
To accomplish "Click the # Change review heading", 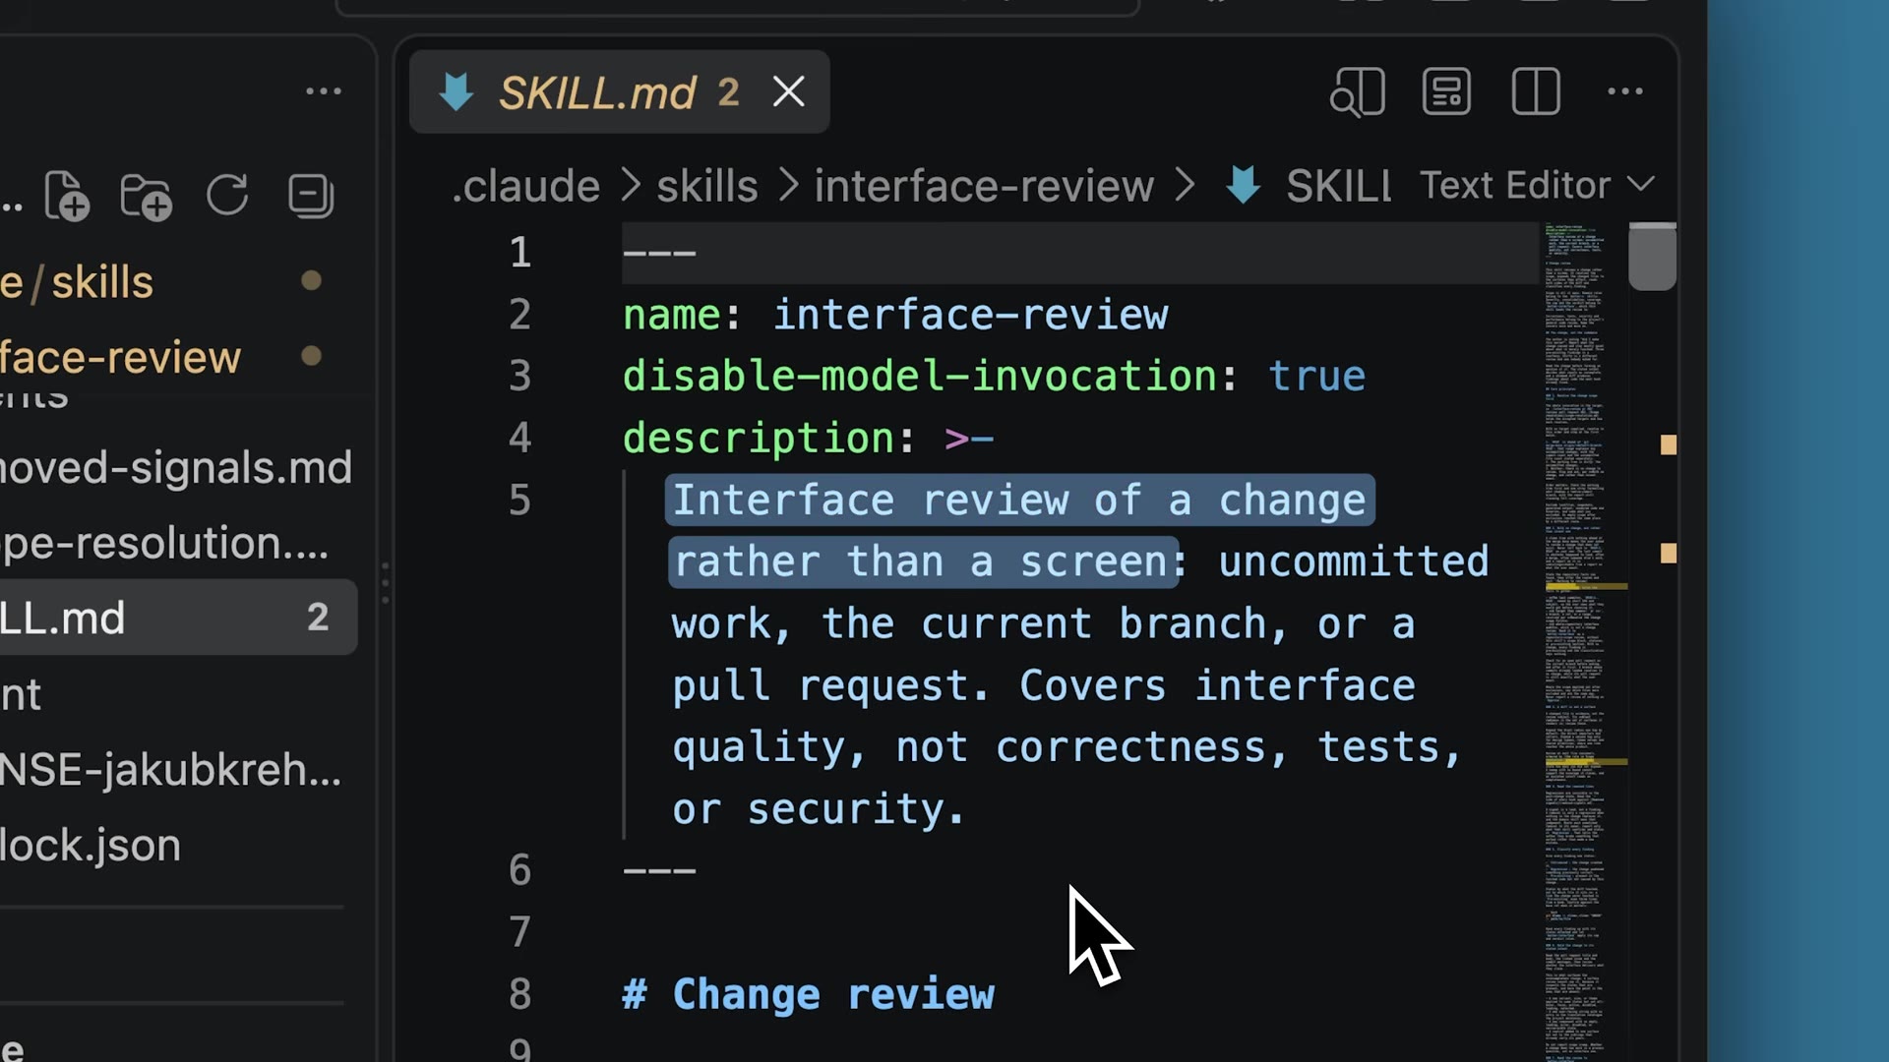I will pos(809,994).
